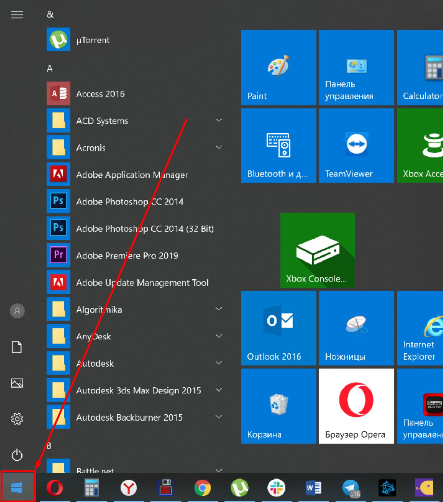Launch Google Chrome from taskbar
This screenshot has width=443, height=502.
(202, 488)
